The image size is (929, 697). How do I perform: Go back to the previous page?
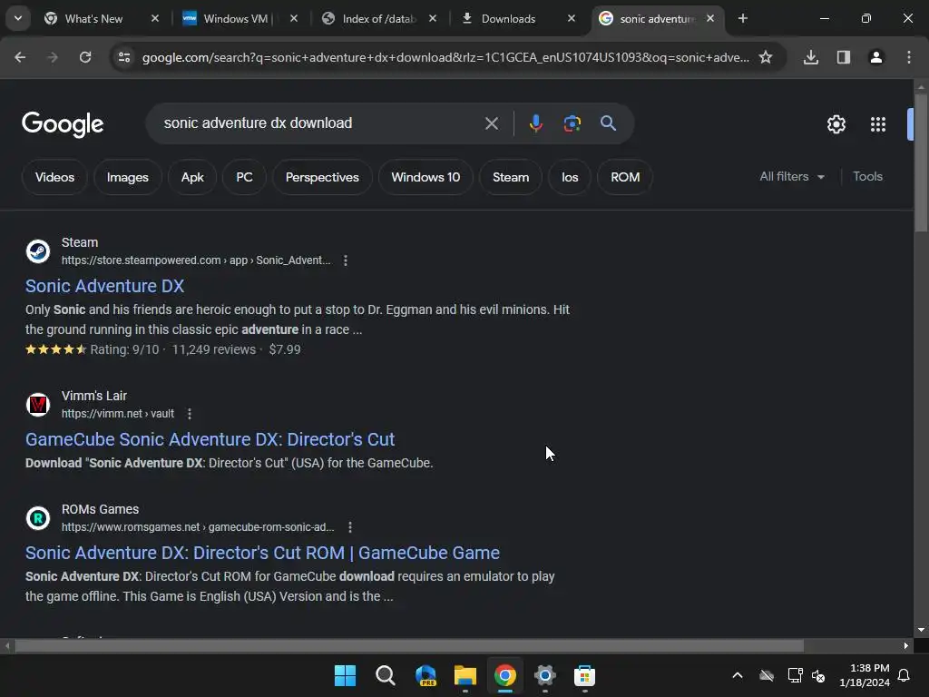[20, 57]
